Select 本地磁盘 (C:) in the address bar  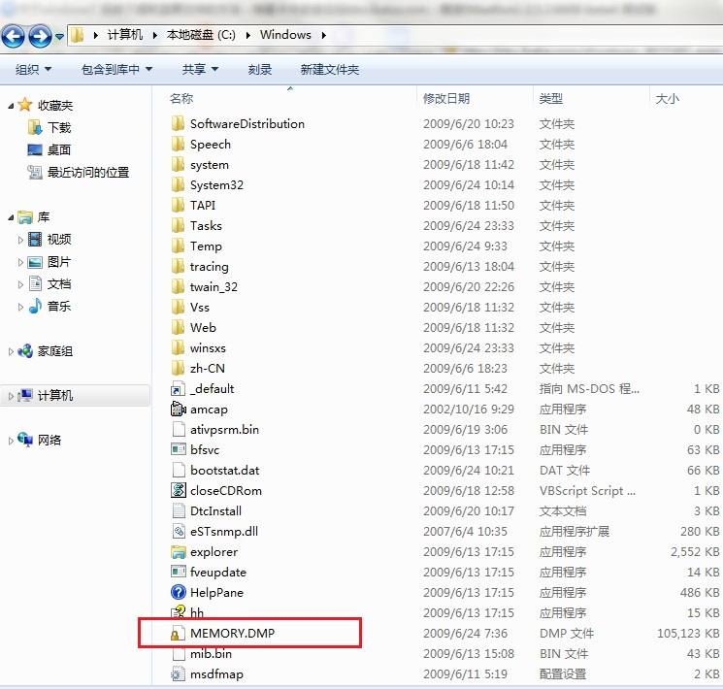[x=201, y=35]
